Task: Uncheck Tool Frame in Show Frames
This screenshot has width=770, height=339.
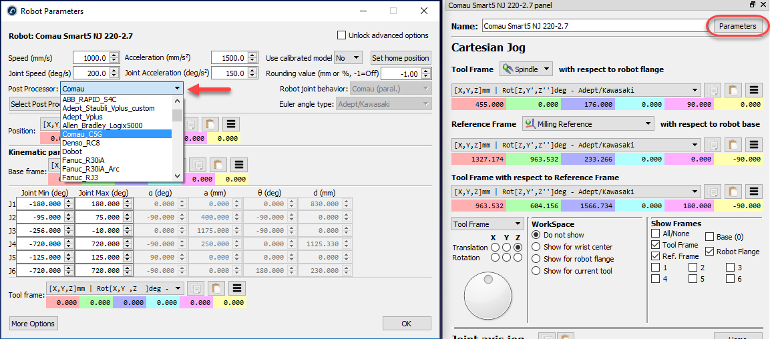Action: 655,245
